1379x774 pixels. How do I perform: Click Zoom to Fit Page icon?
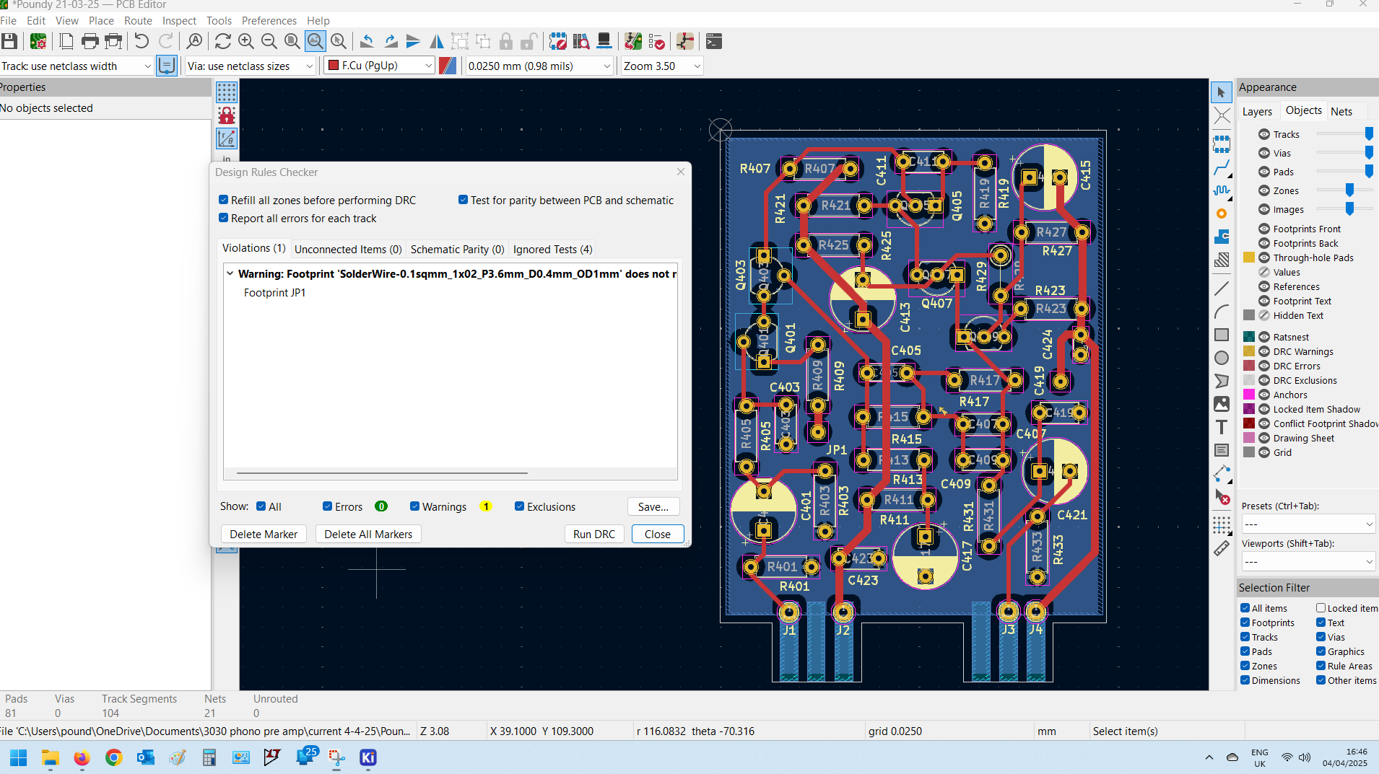(292, 41)
